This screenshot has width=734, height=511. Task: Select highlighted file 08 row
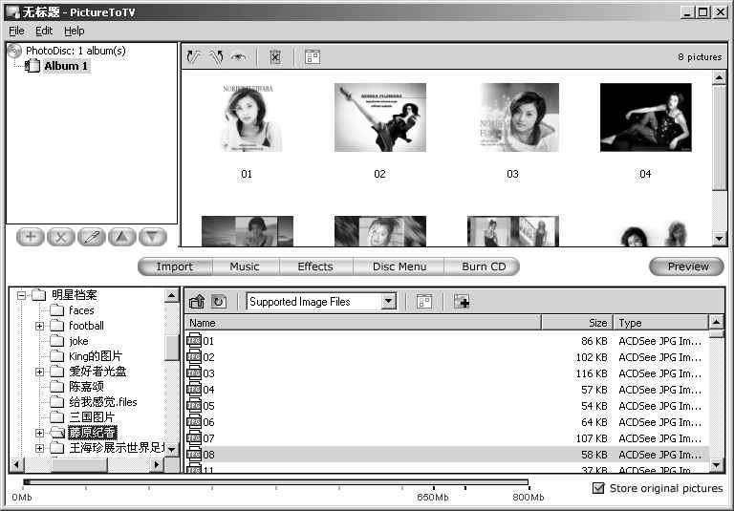click(447, 455)
